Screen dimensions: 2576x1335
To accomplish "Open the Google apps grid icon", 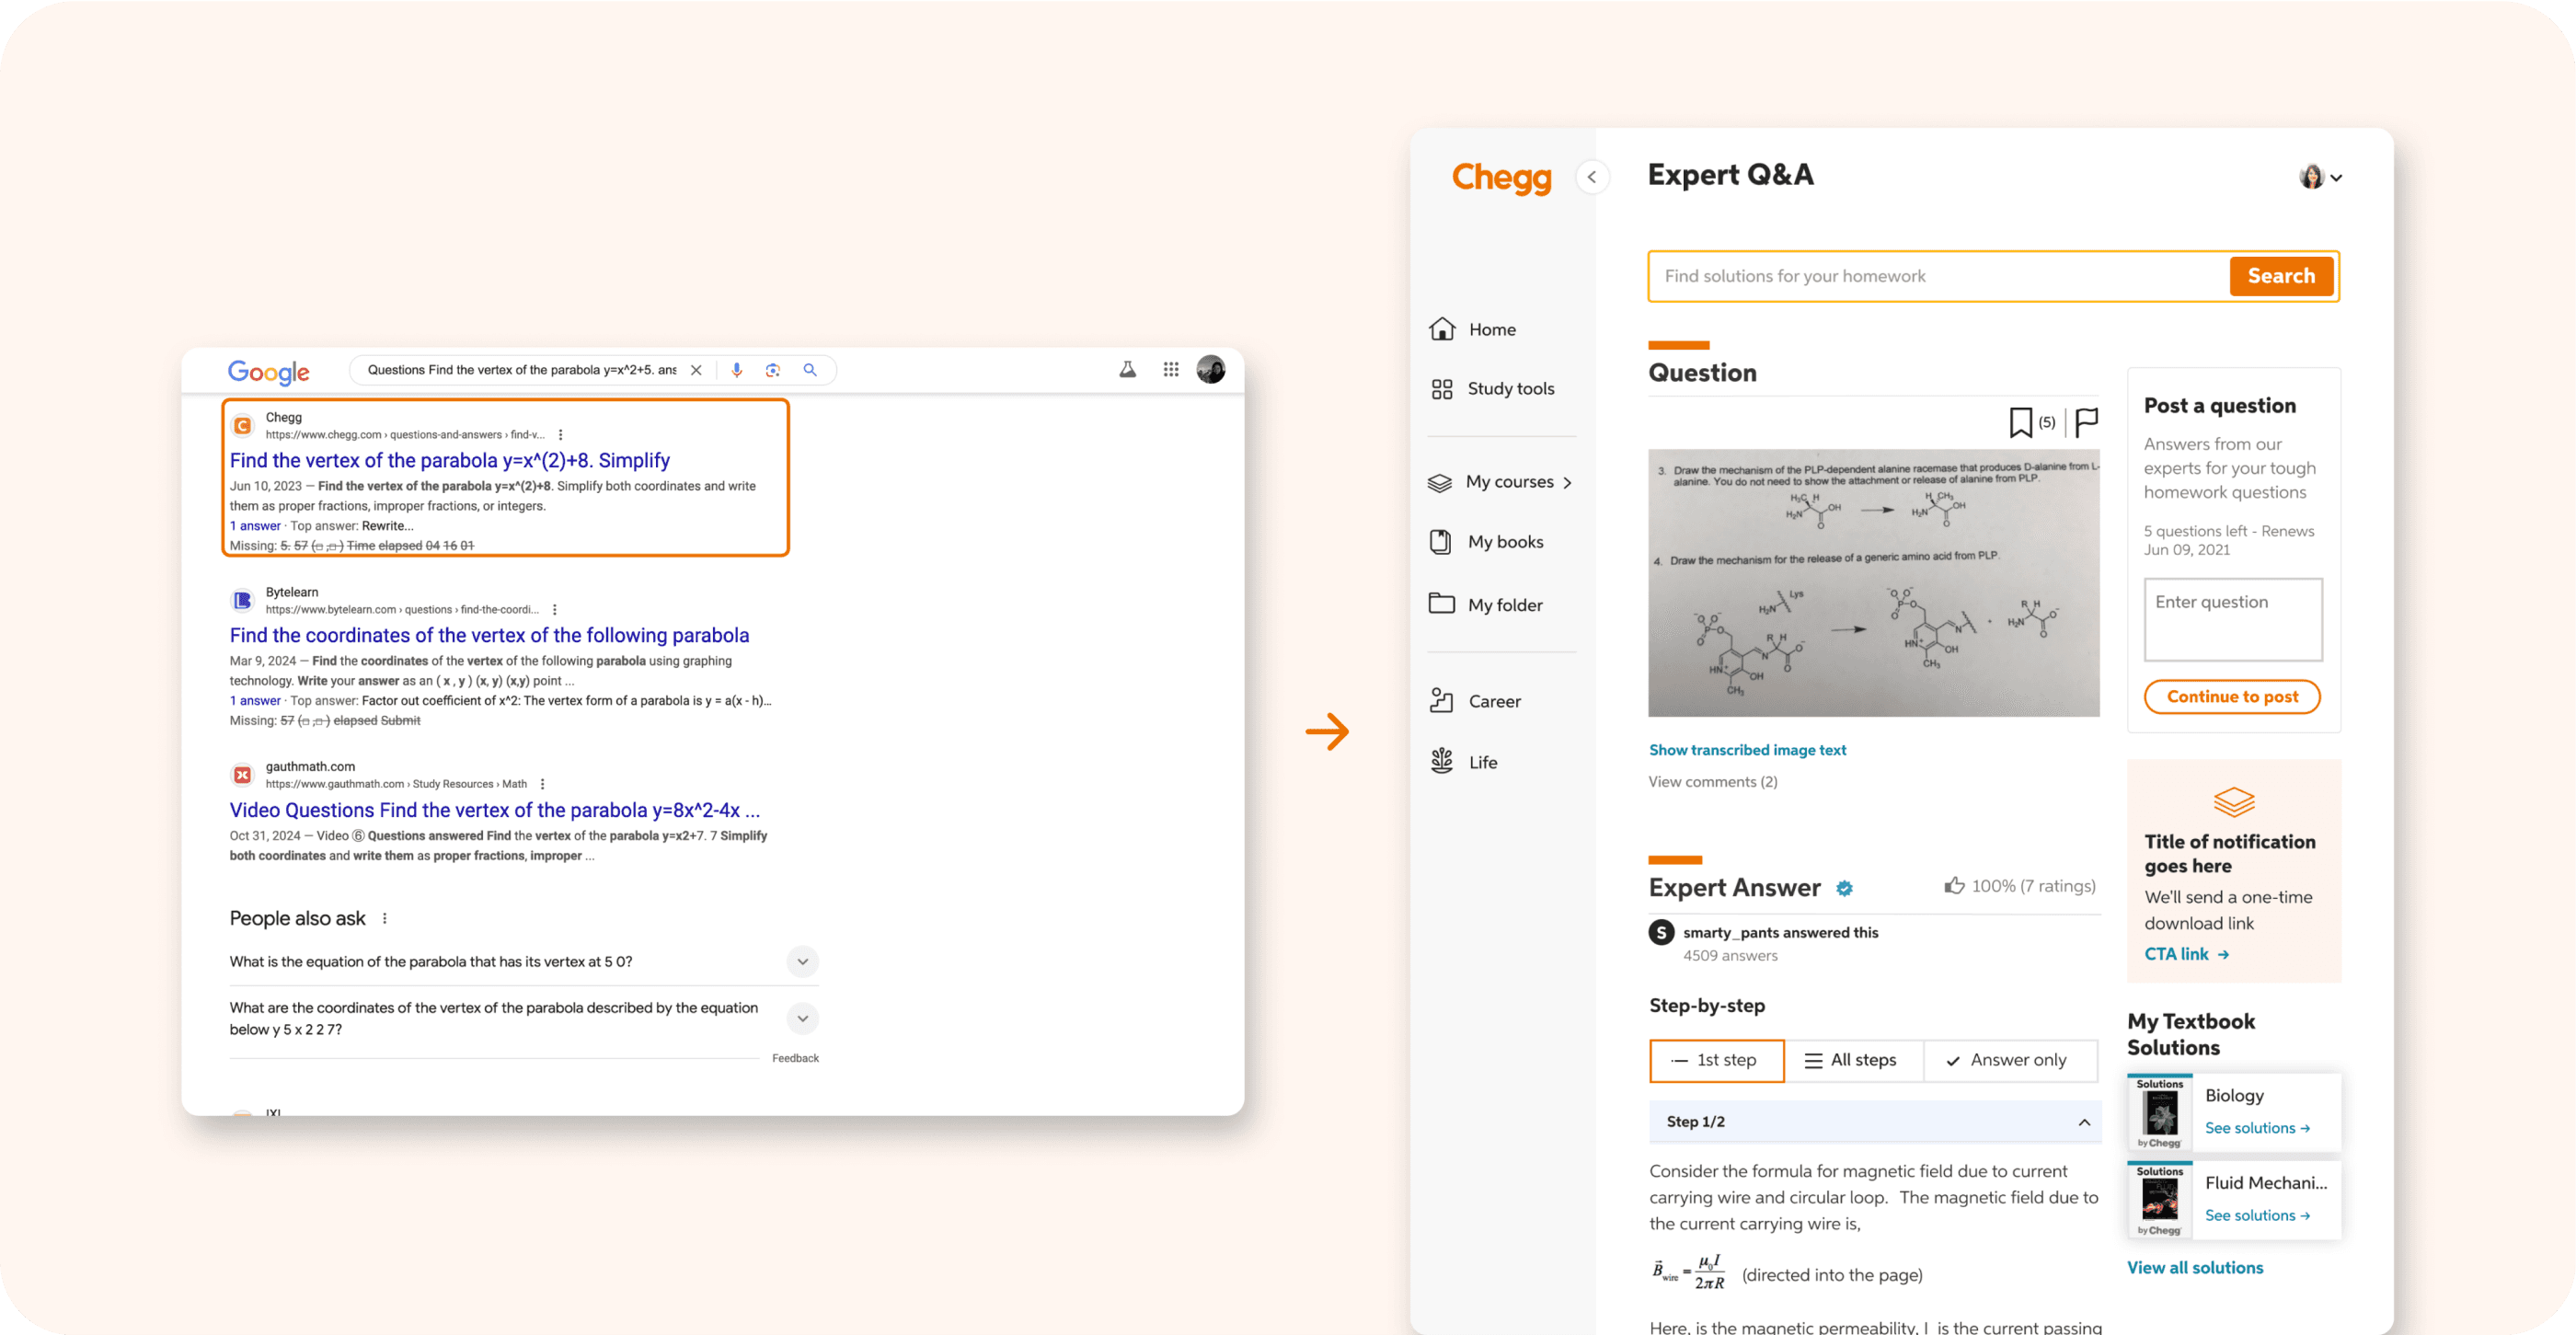I will [1171, 369].
